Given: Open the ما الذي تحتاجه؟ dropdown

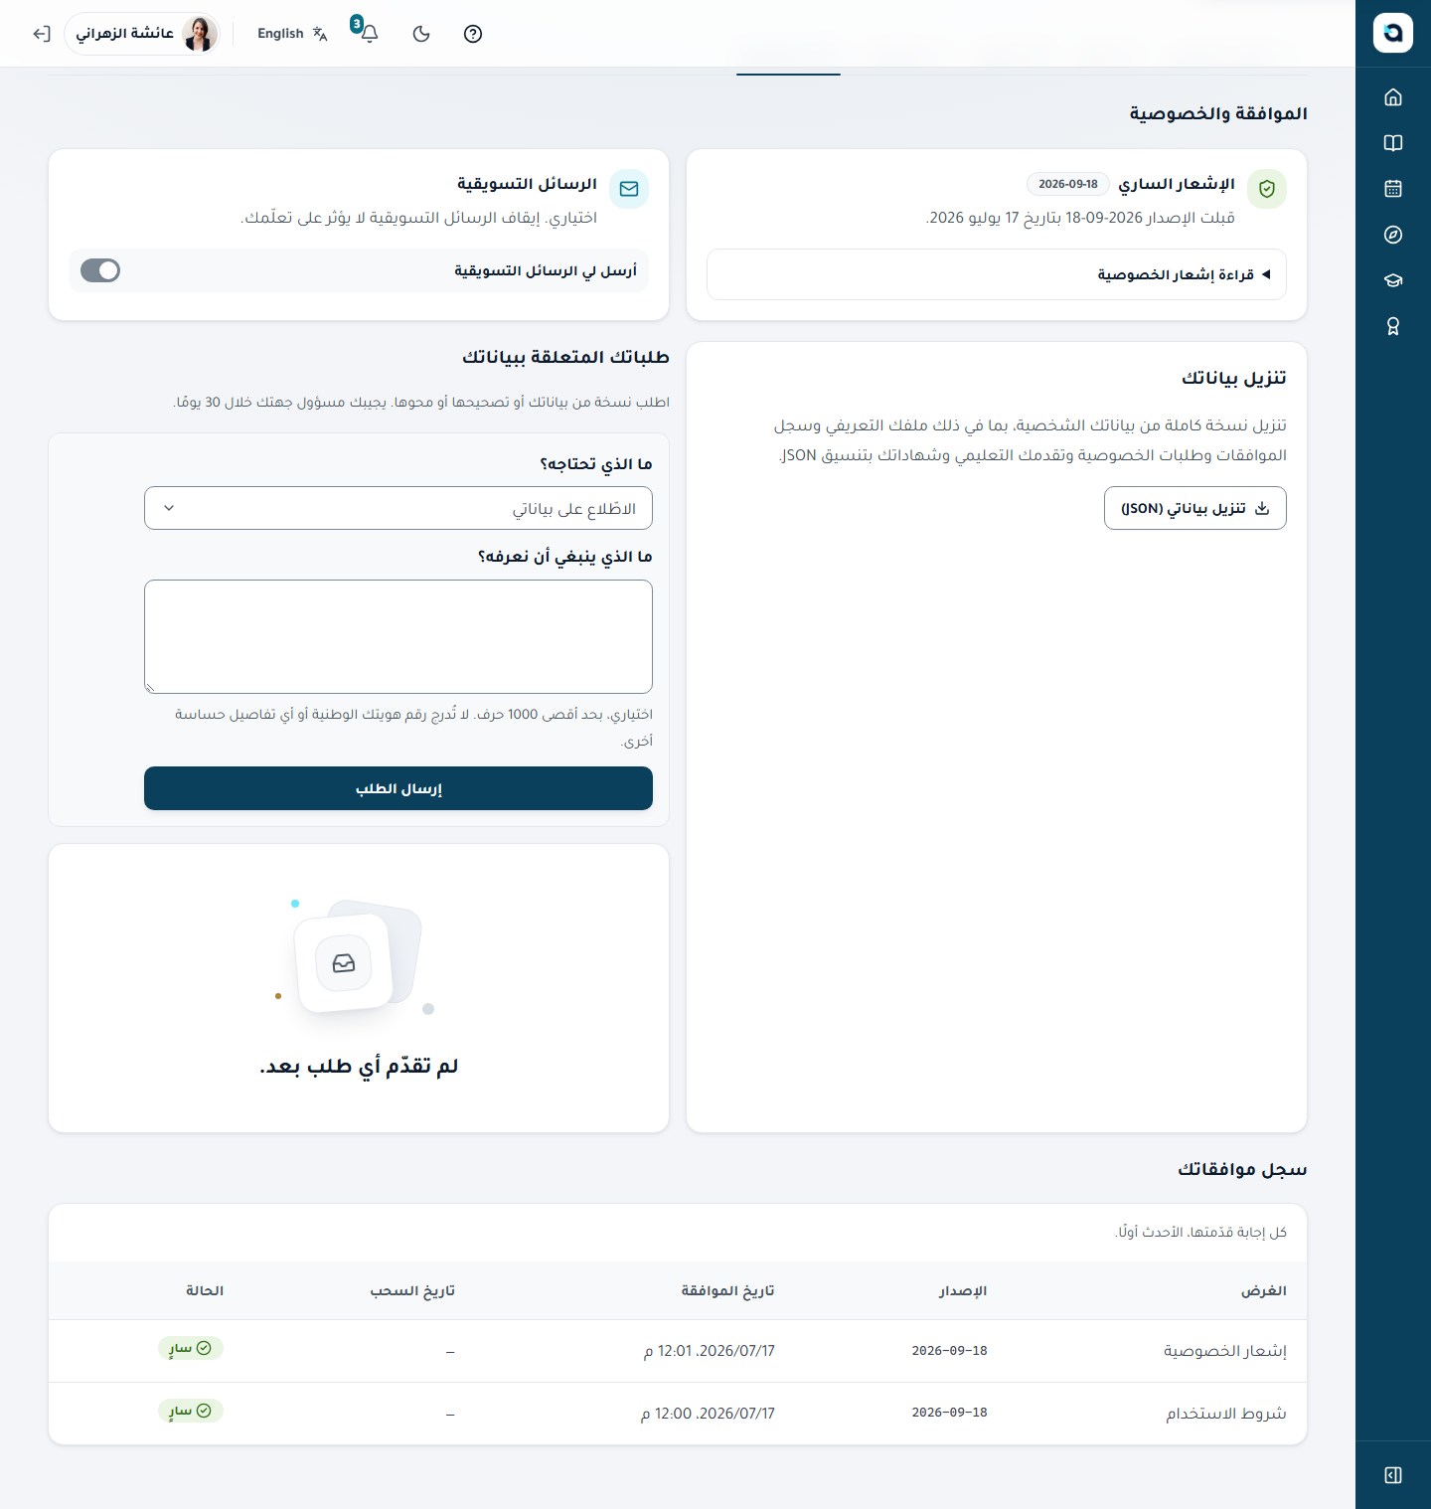Looking at the screenshot, I should point(398,508).
